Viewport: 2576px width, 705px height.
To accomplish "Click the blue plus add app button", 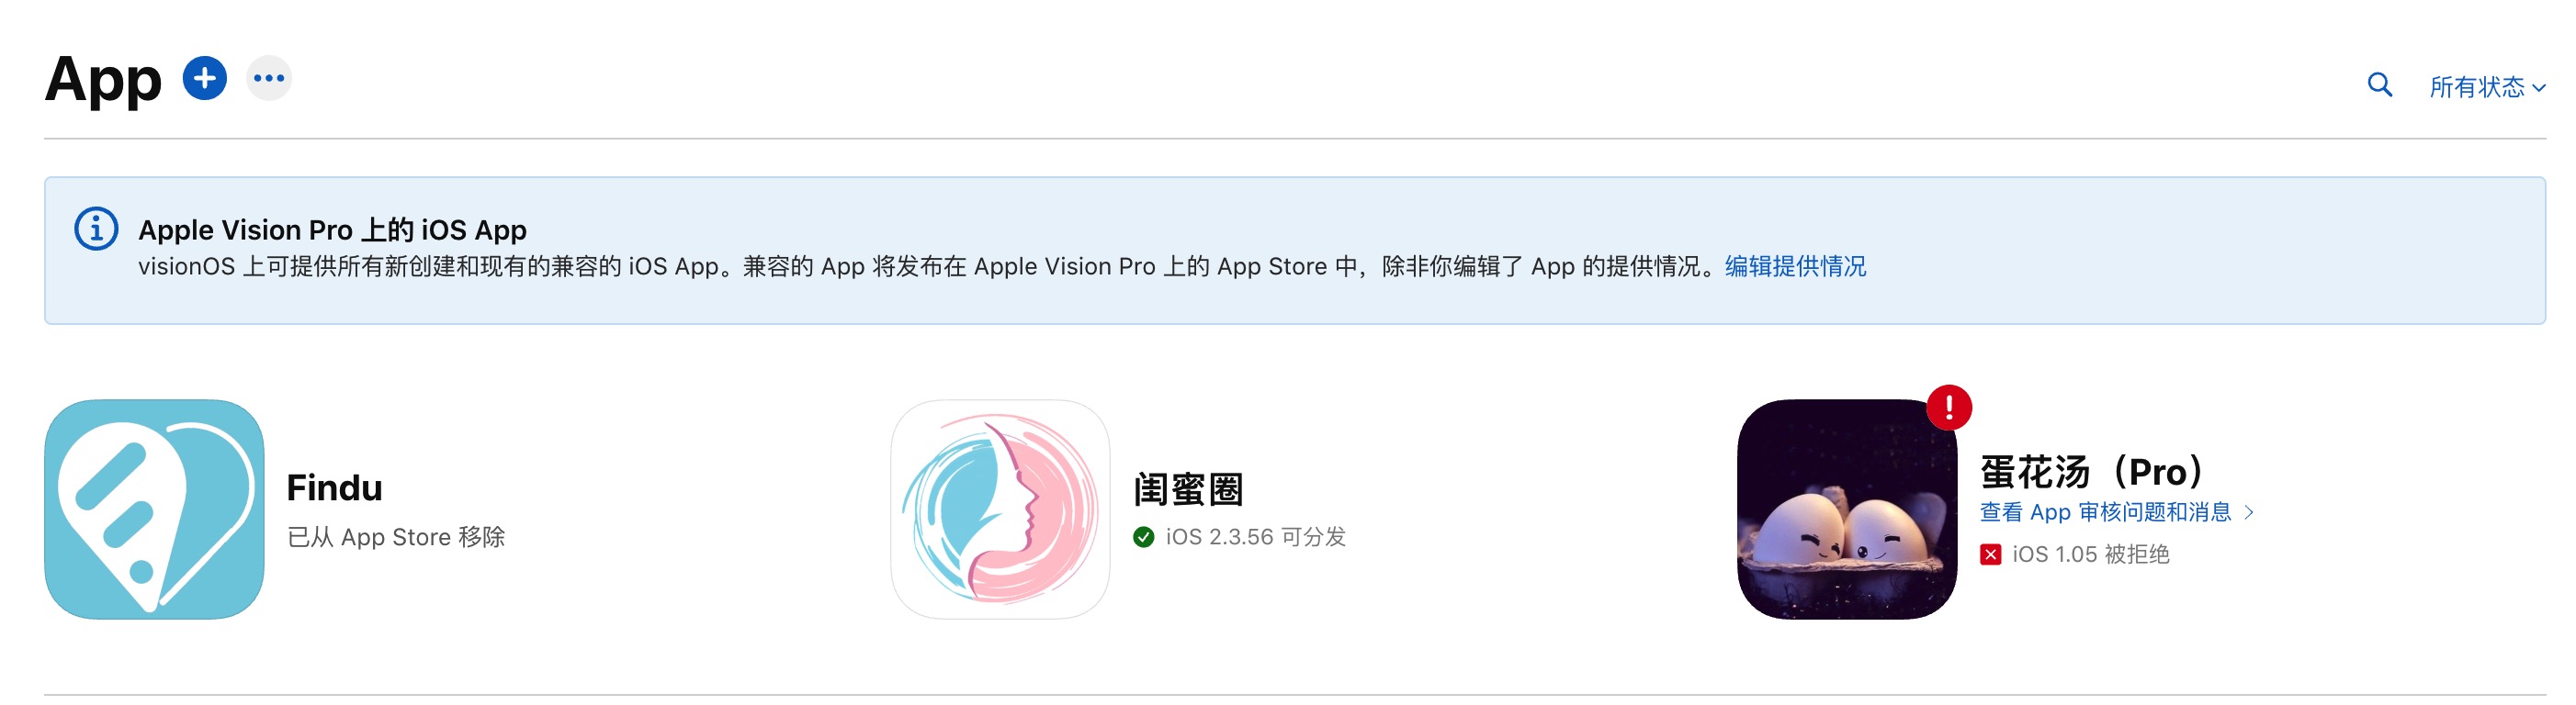I will (204, 78).
